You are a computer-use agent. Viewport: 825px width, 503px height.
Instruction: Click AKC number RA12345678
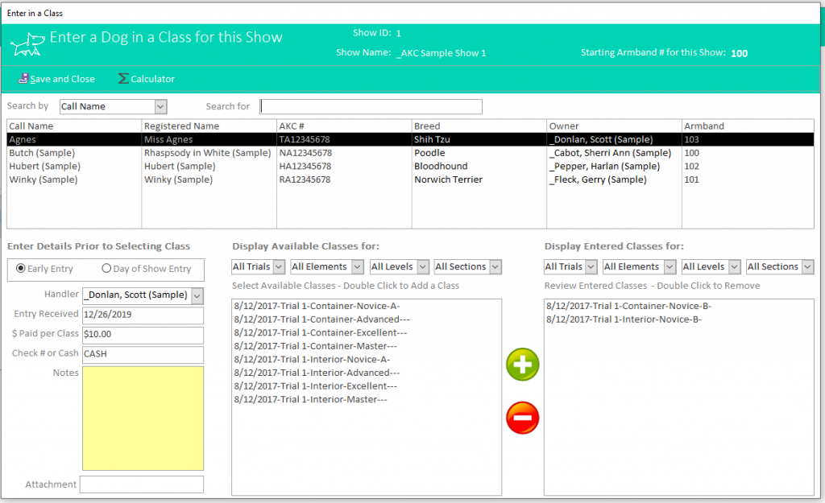(x=305, y=179)
